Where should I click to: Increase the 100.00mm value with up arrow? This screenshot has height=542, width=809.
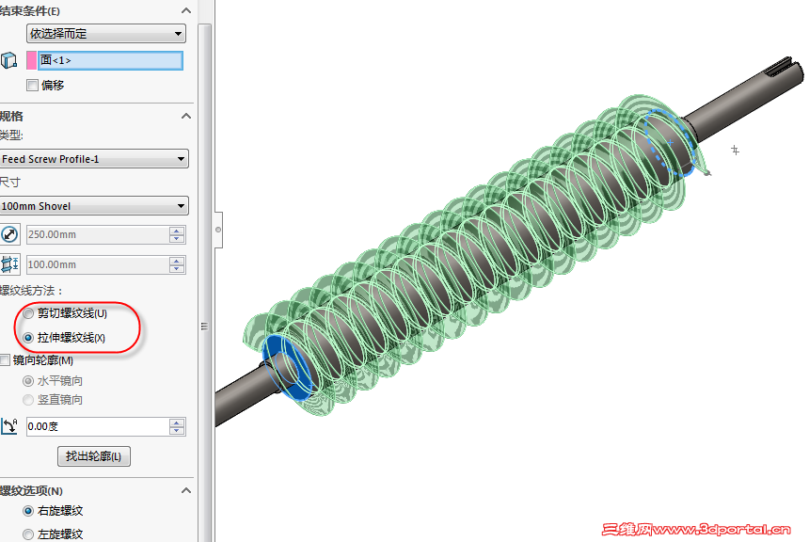[x=177, y=261]
